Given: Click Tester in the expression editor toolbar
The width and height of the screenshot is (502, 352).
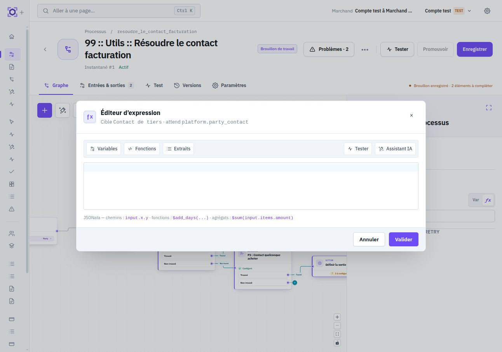Looking at the screenshot, I should tap(358, 149).
